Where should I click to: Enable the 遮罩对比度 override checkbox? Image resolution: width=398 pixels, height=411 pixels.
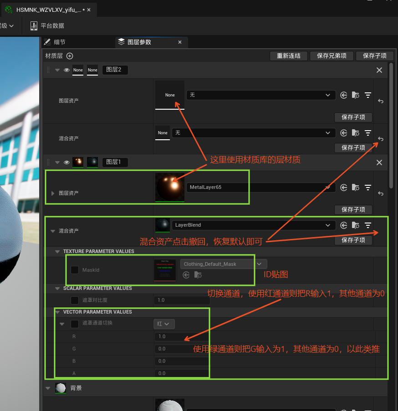click(75, 300)
